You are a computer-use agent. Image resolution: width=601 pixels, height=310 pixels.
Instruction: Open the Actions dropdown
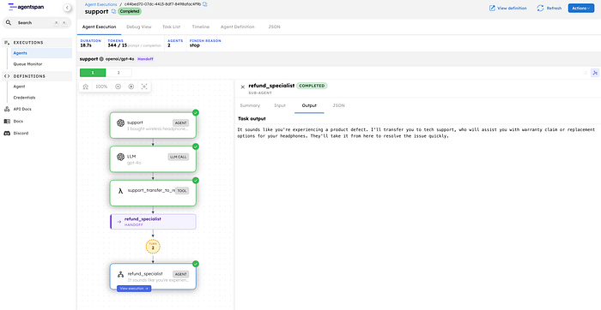(581, 8)
